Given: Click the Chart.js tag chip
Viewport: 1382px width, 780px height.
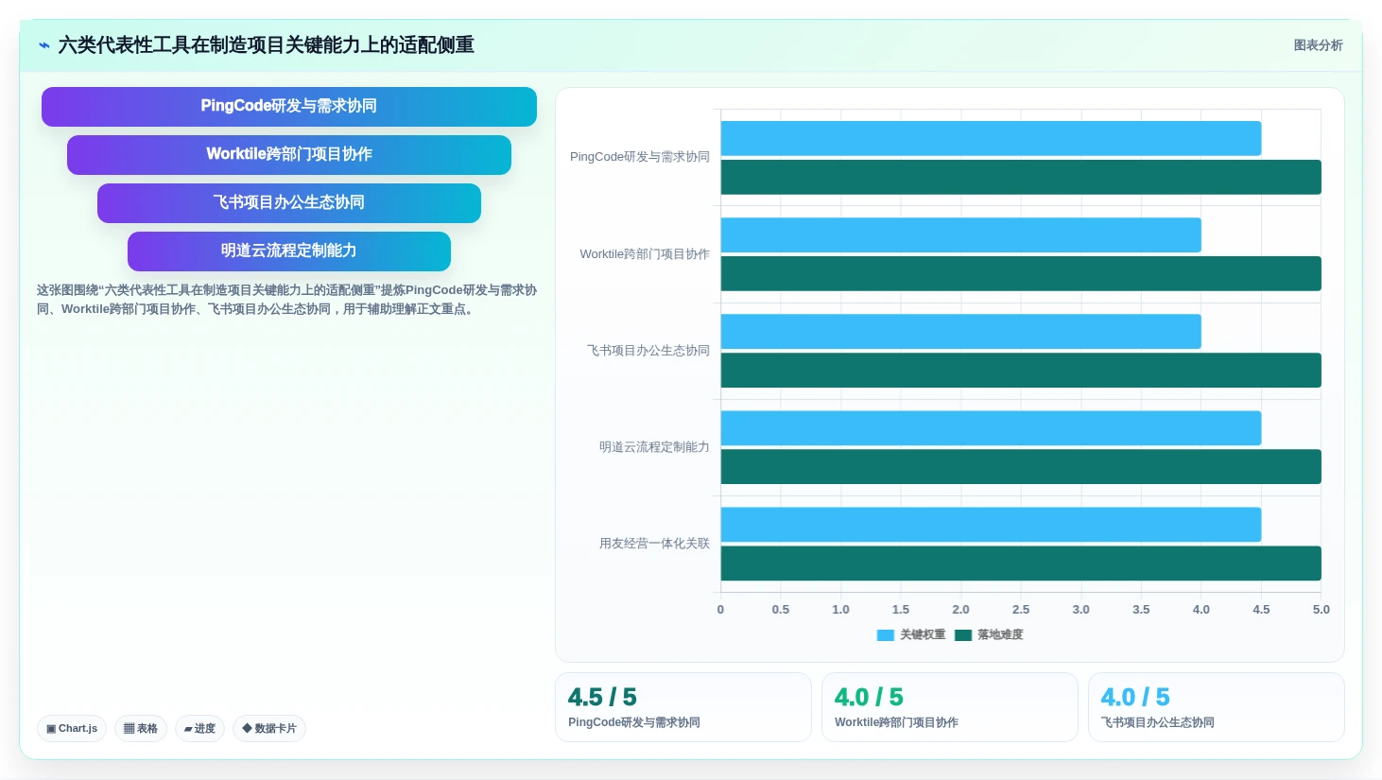Looking at the screenshot, I should click(x=72, y=729).
